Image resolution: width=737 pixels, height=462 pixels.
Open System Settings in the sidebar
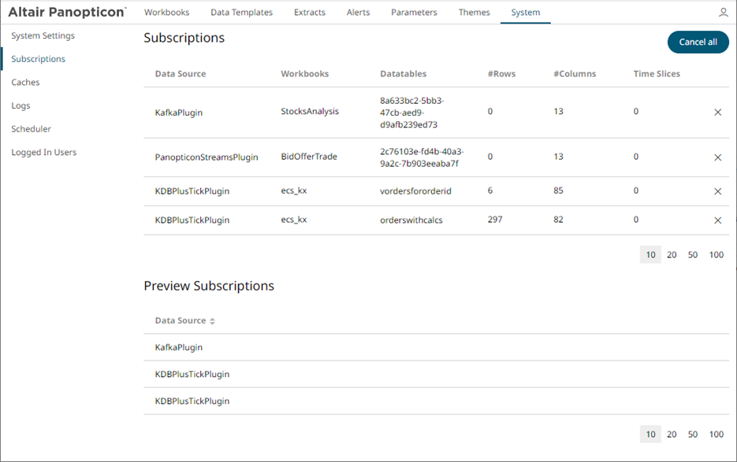43,36
